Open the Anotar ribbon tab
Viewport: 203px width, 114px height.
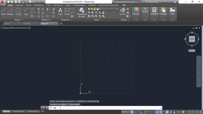click(28, 5)
